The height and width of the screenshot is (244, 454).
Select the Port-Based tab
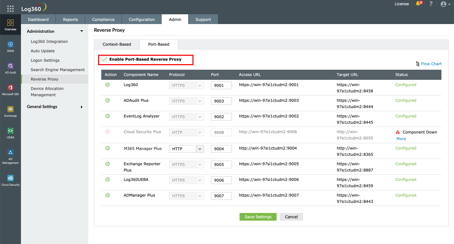click(159, 44)
